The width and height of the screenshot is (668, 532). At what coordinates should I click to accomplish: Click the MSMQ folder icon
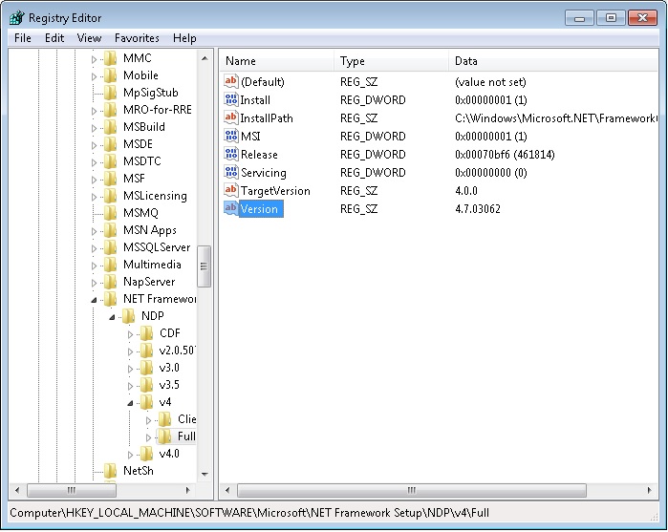[x=111, y=213]
